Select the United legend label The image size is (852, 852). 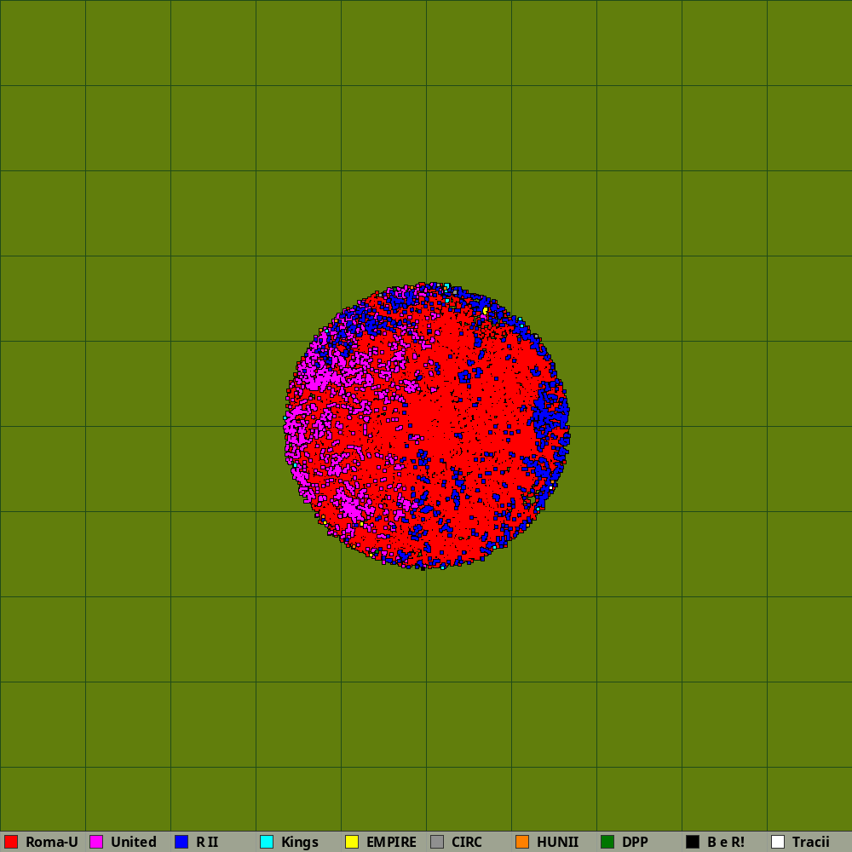134,842
